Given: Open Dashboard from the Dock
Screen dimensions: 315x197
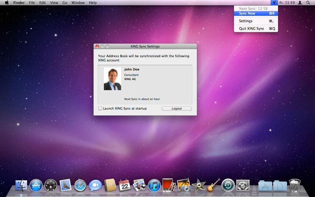Looking at the screenshot, I should [x=51, y=185].
